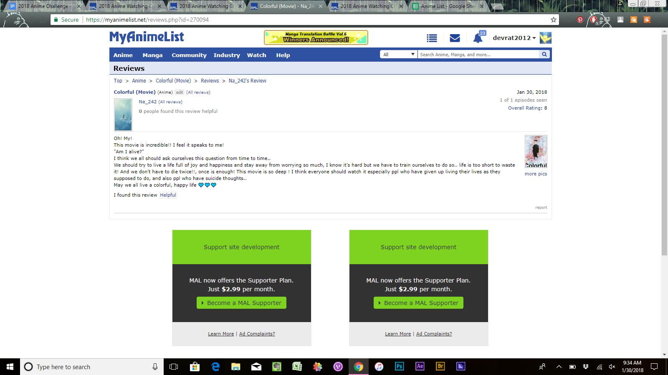Open iTunes from the taskbar
Image resolution: width=668 pixels, height=375 pixels.
click(379, 367)
